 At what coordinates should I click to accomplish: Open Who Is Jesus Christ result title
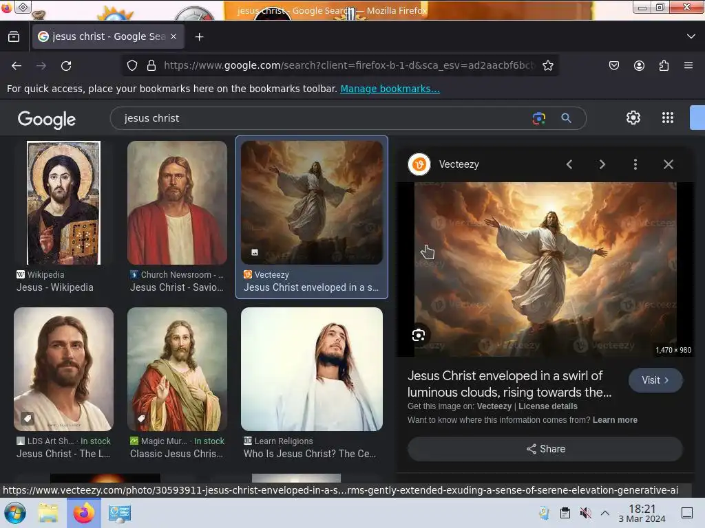click(x=310, y=454)
